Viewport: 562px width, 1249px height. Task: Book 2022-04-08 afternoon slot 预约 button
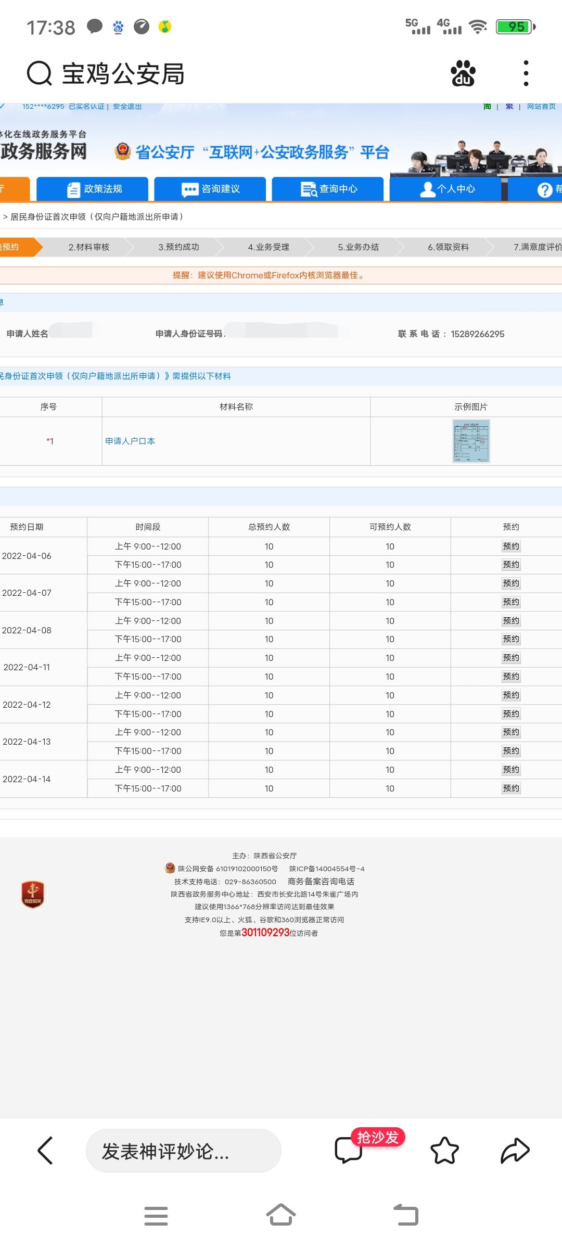coord(510,639)
